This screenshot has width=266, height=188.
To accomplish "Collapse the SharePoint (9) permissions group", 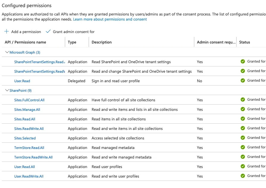I will pyautogui.click(x=7, y=91).
